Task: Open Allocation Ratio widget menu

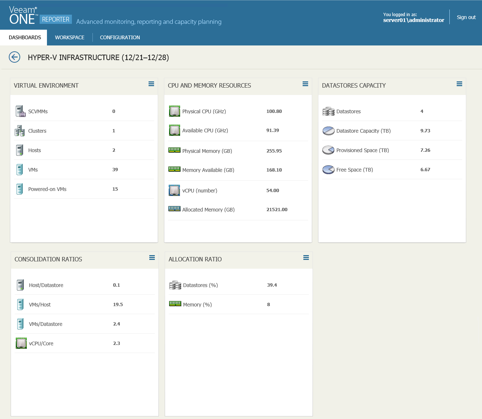Action: pos(306,258)
